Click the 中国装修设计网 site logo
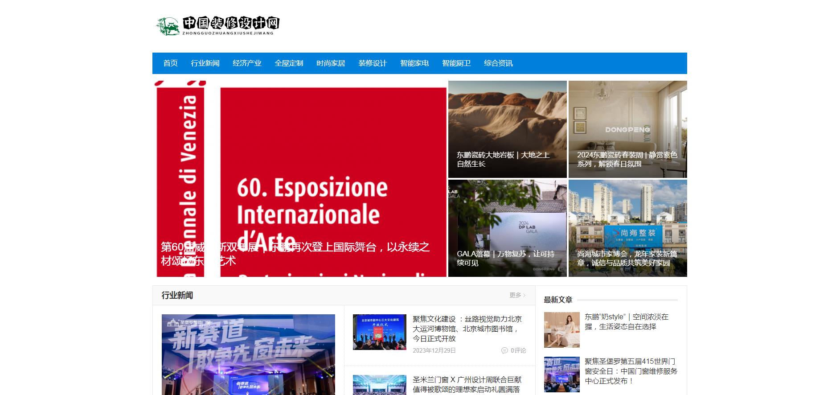Screen dimensions: 840x395 click(x=218, y=26)
